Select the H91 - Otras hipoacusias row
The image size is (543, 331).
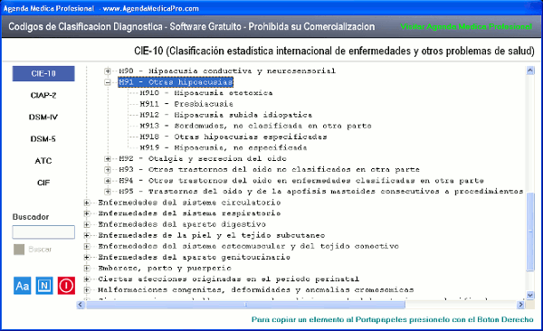coord(176,82)
